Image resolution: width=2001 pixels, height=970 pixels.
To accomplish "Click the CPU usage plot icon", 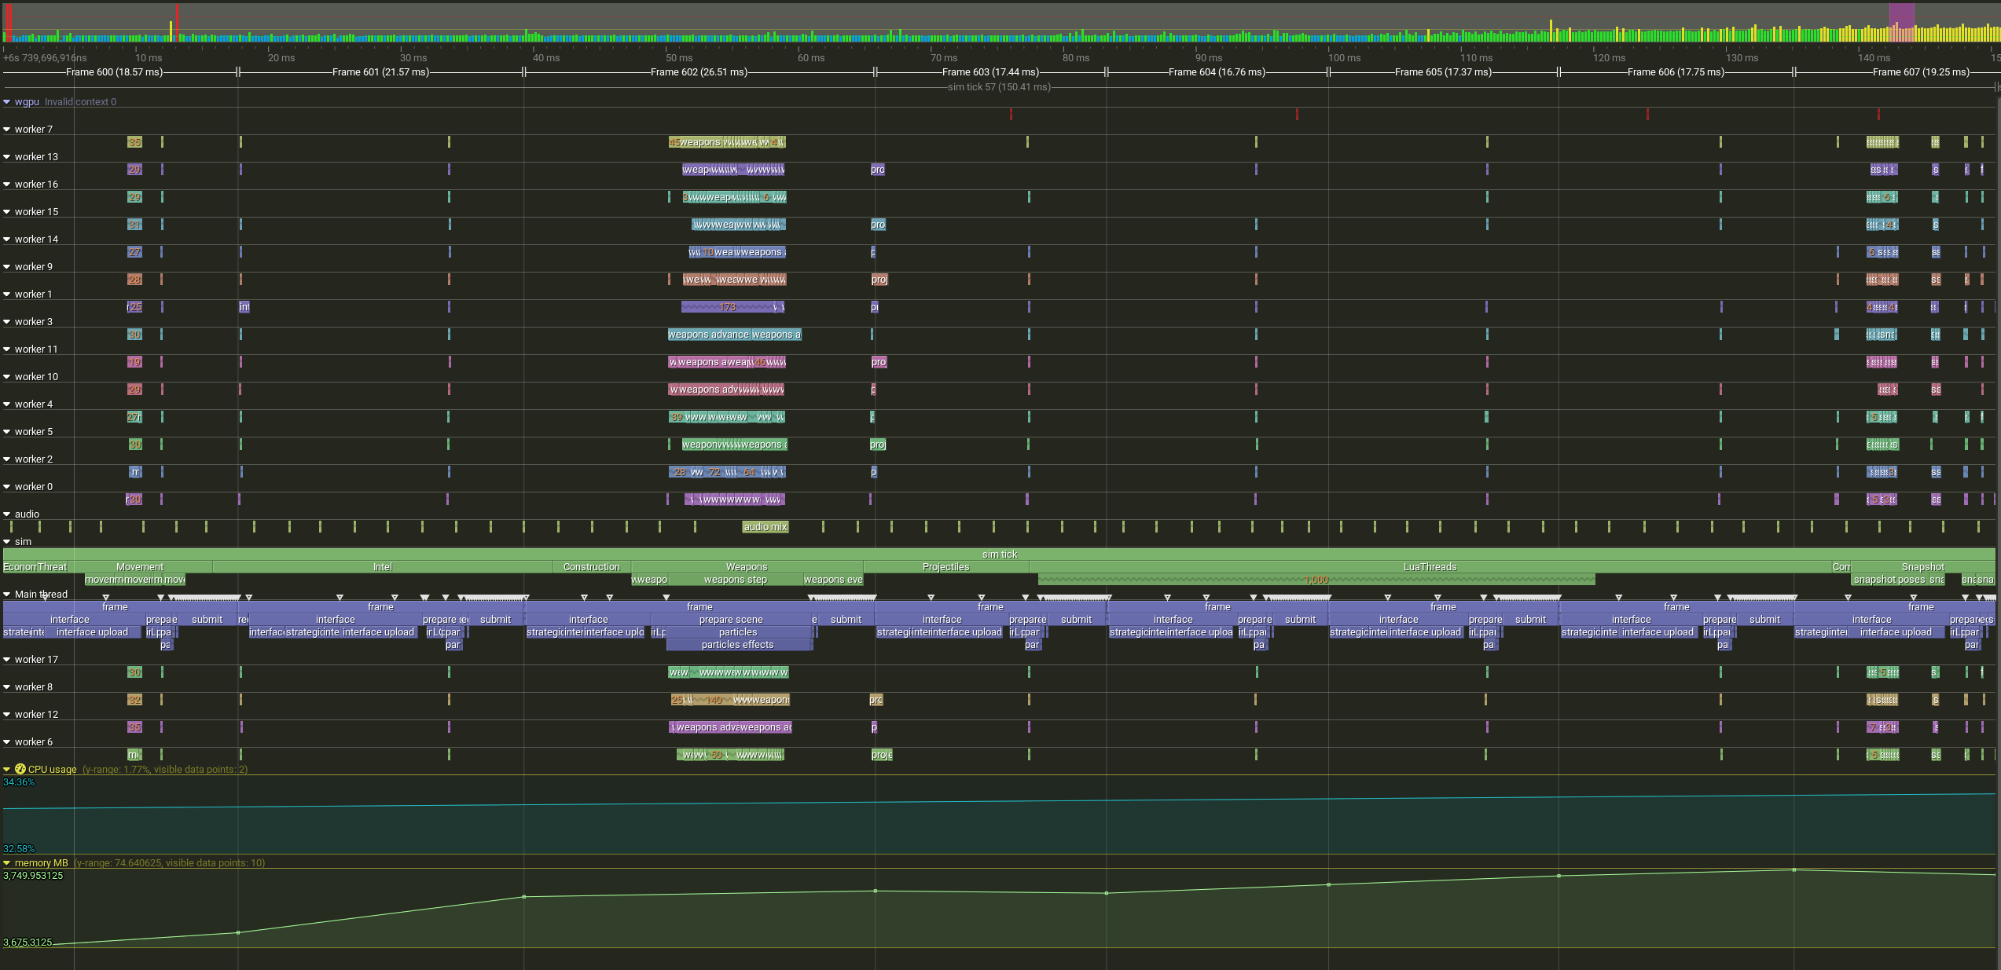I will click(20, 770).
